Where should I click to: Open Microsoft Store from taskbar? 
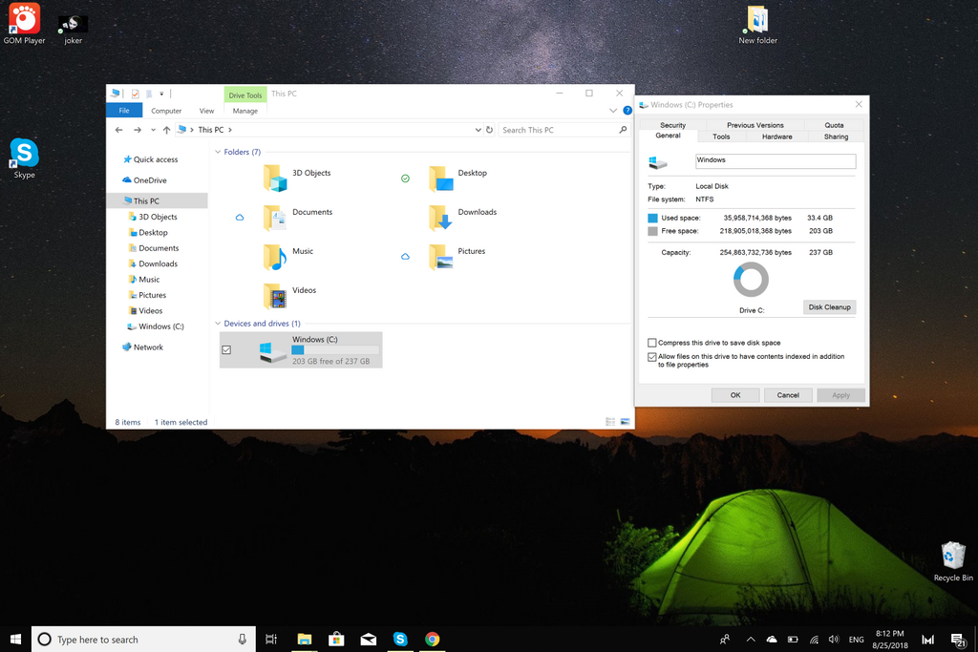[336, 639]
